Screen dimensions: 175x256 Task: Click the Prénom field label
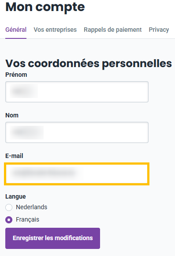tap(16, 75)
